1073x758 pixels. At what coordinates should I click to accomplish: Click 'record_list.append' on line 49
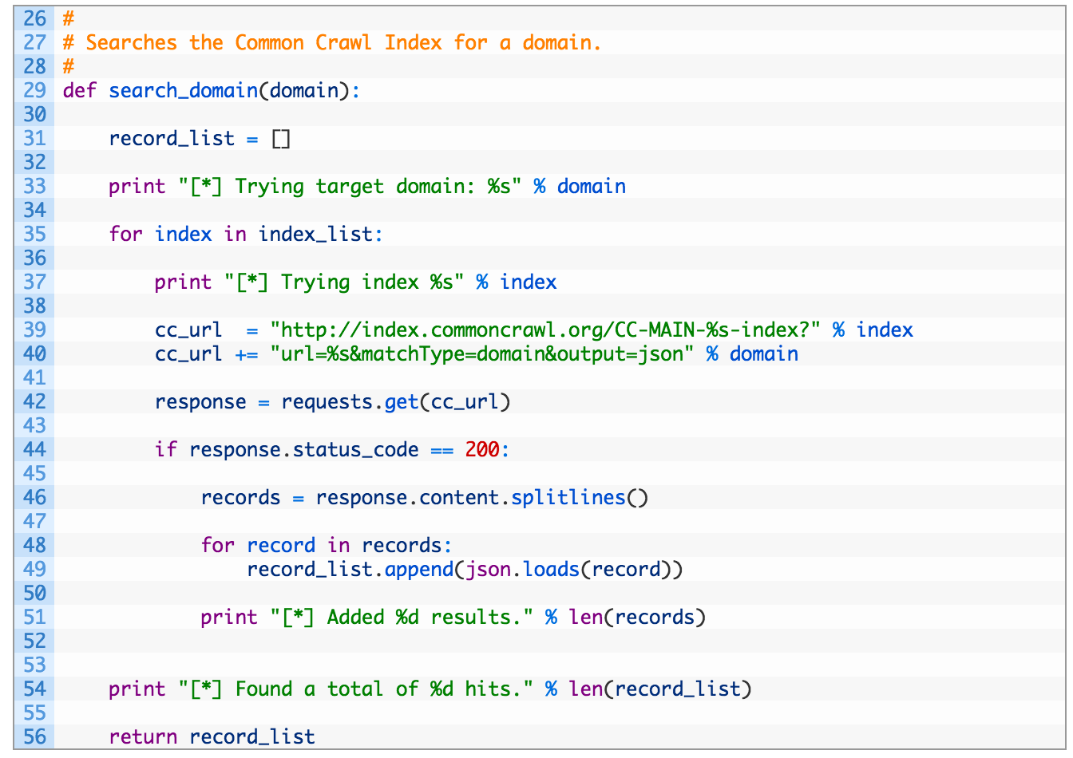tap(350, 569)
